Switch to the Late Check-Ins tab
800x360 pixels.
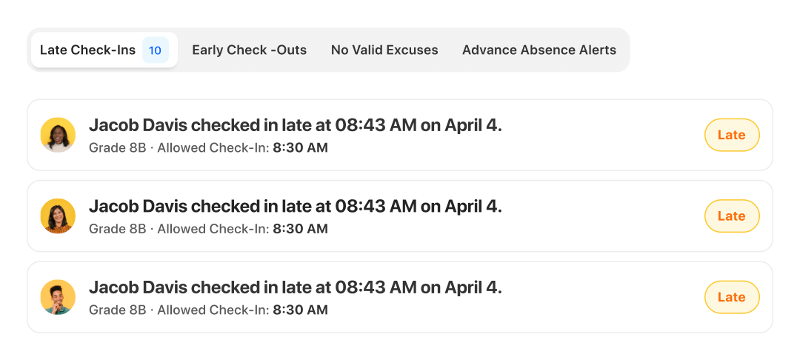[x=87, y=50]
